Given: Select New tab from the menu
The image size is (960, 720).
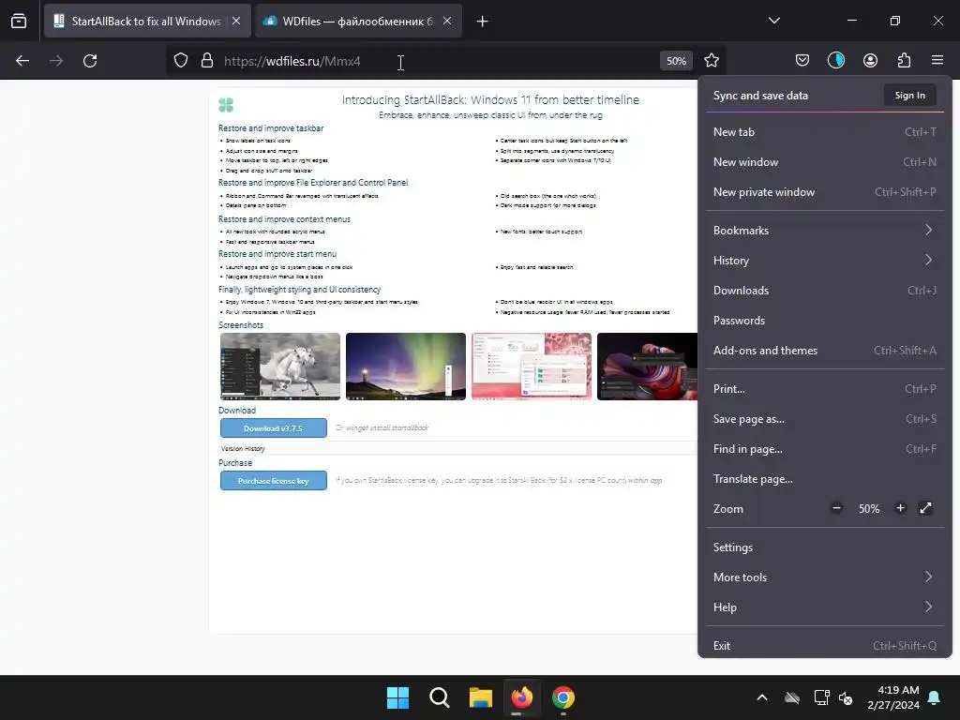Looking at the screenshot, I should click(825, 132).
